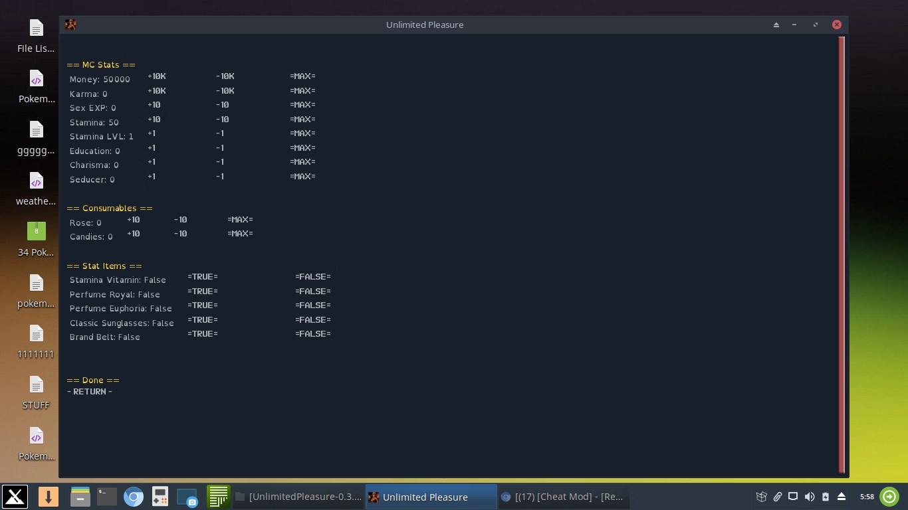The image size is (908, 510).
Task: Switch to UnlimitedPleasure-0.3 folder taskbar window
Action: pyautogui.click(x=298, y=497)
